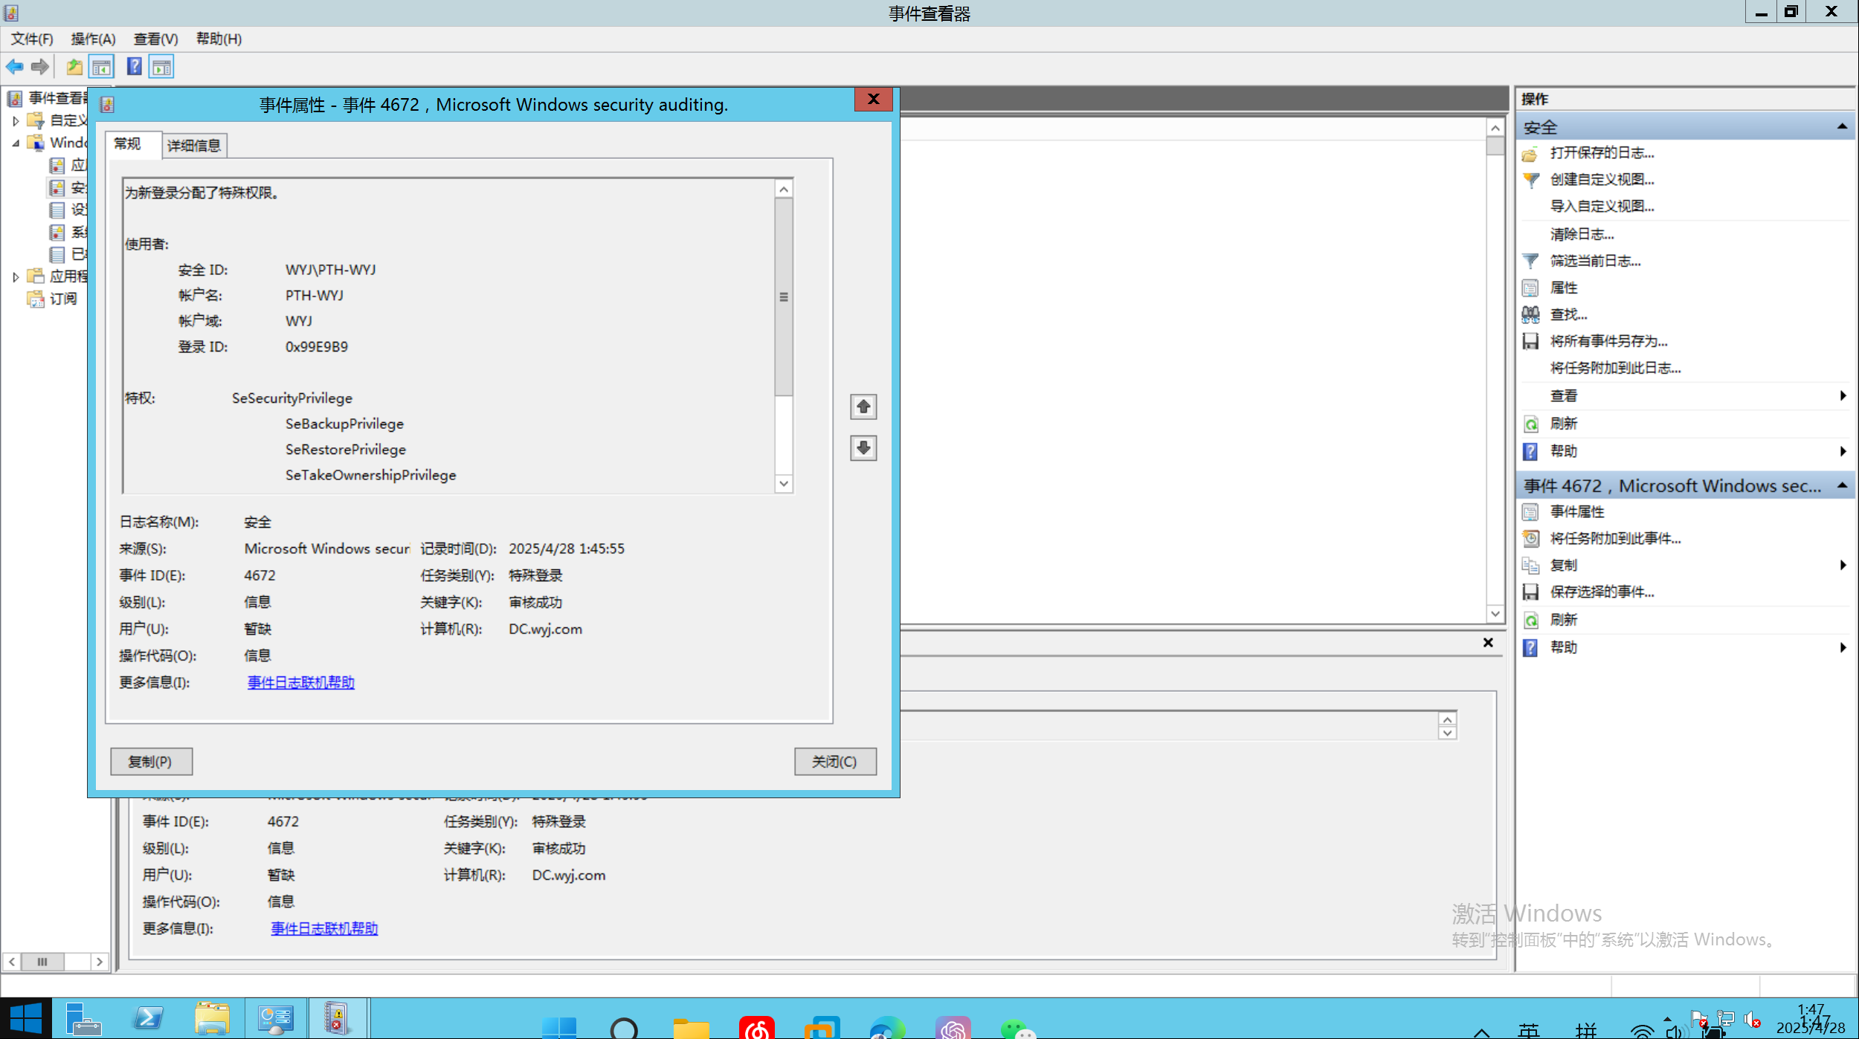Switch to the Details tab

pyautogui.click(x=193, y=146)
